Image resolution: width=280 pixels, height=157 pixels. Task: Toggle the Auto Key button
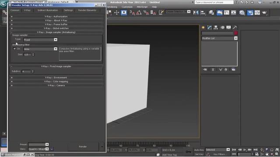pyautogui.click(x=199, y=150)
